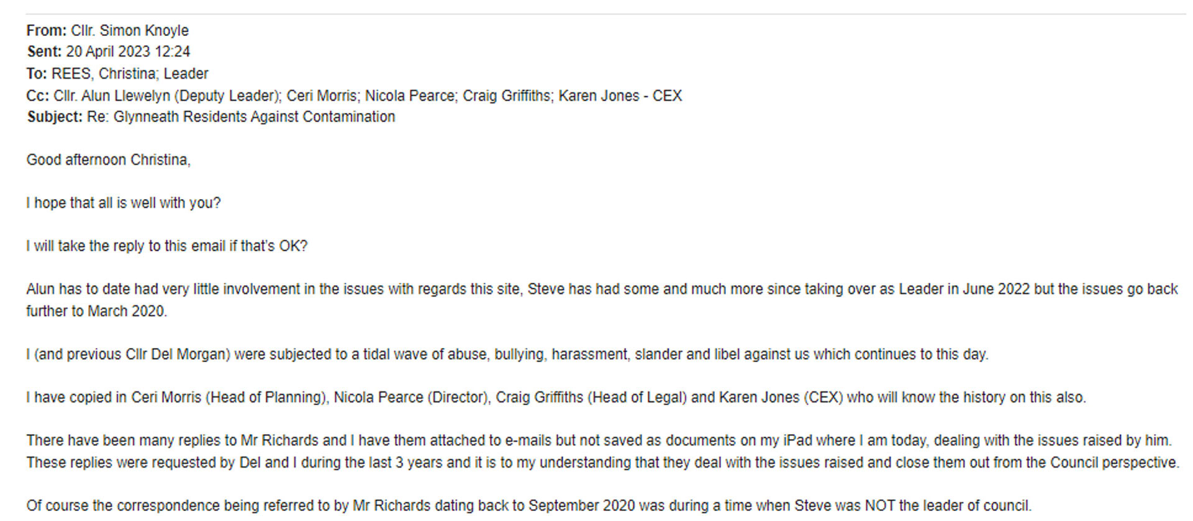Click the final line starting 'Of course the correspondence'
This screenshot has height=521, width=1193.
click(528, 505)
